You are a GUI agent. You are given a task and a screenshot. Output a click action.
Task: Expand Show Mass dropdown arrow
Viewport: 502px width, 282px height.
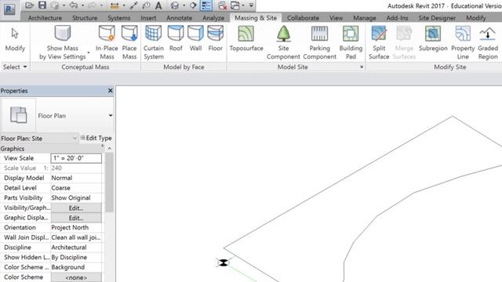89,52
